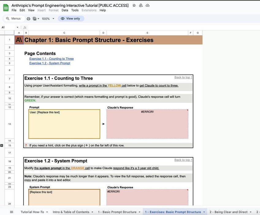
Task: Select the yellow Prompt cell
Action: coord(64,124)
